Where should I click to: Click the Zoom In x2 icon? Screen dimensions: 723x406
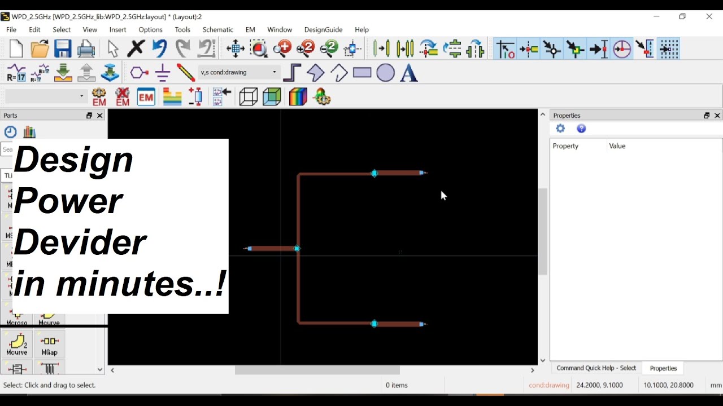tap(306, 49)
